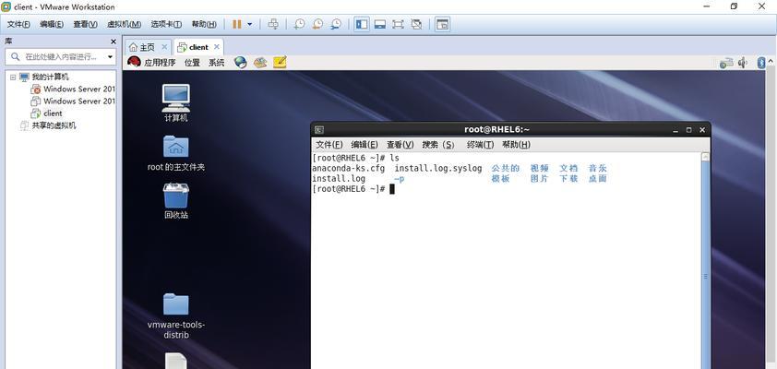
Task: Click the terminal scrollbar up arrow
Action: pos(706,157)
